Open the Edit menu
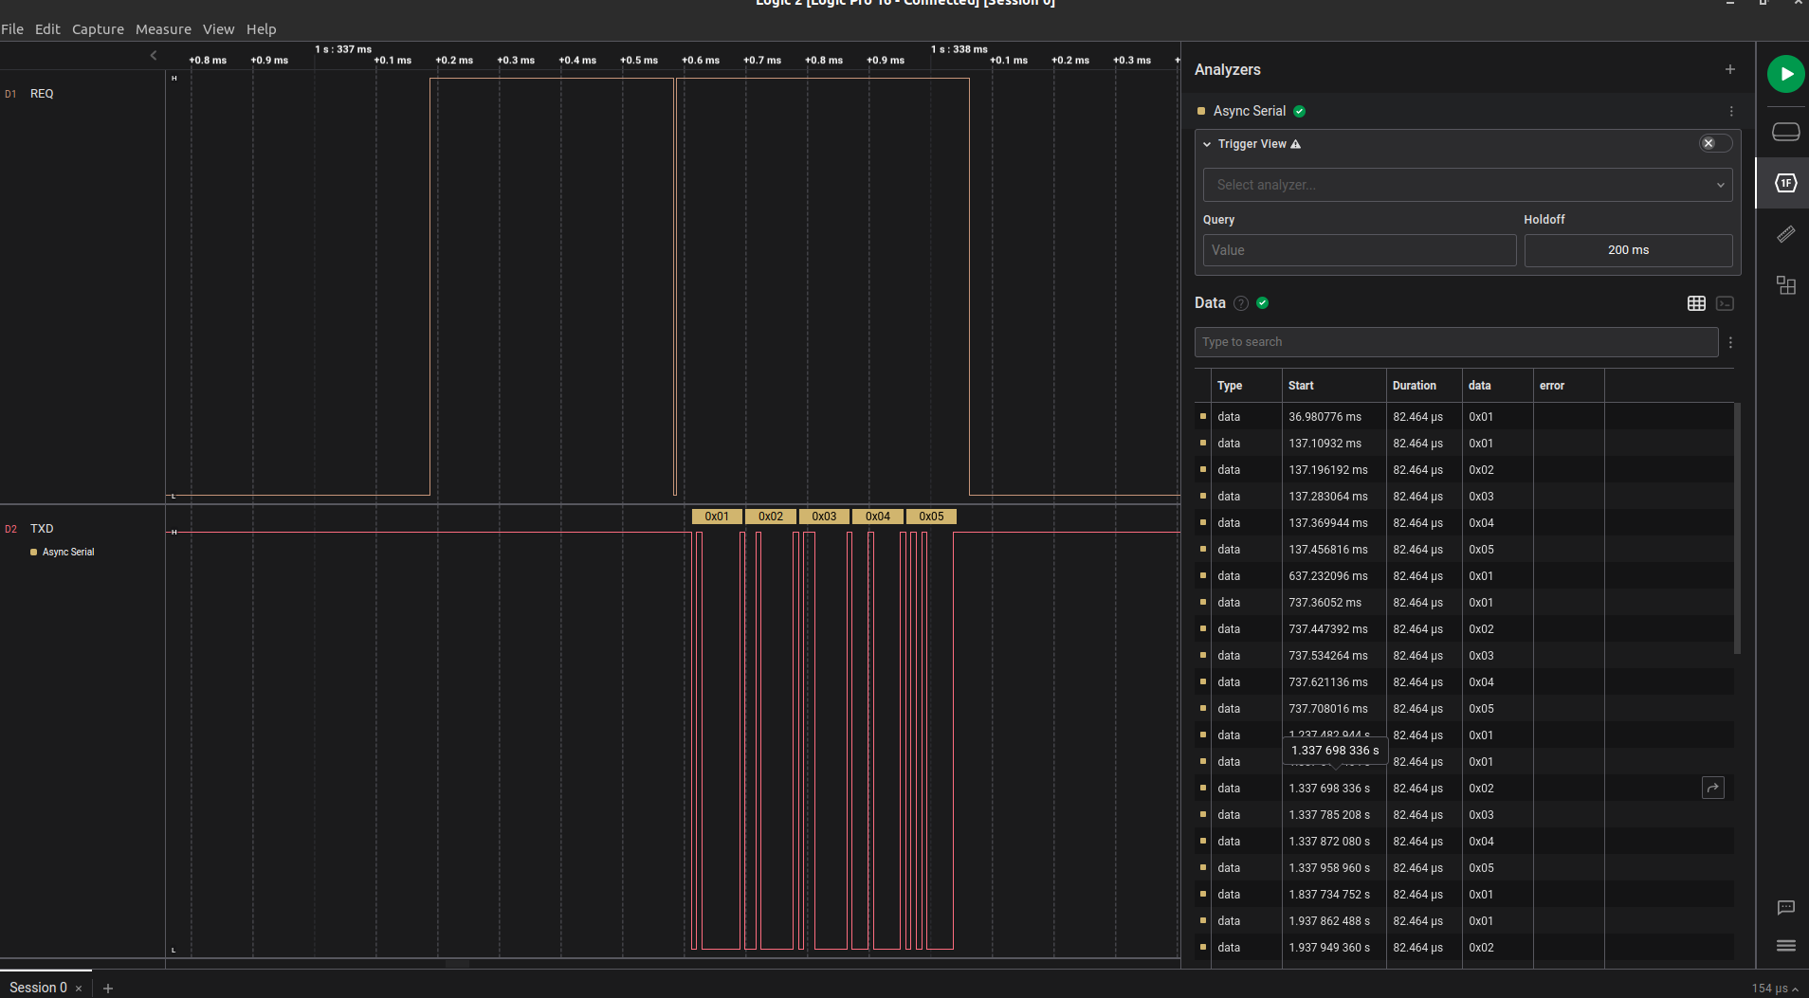Screen dimensions: 1809x998 tap(47, 29)
